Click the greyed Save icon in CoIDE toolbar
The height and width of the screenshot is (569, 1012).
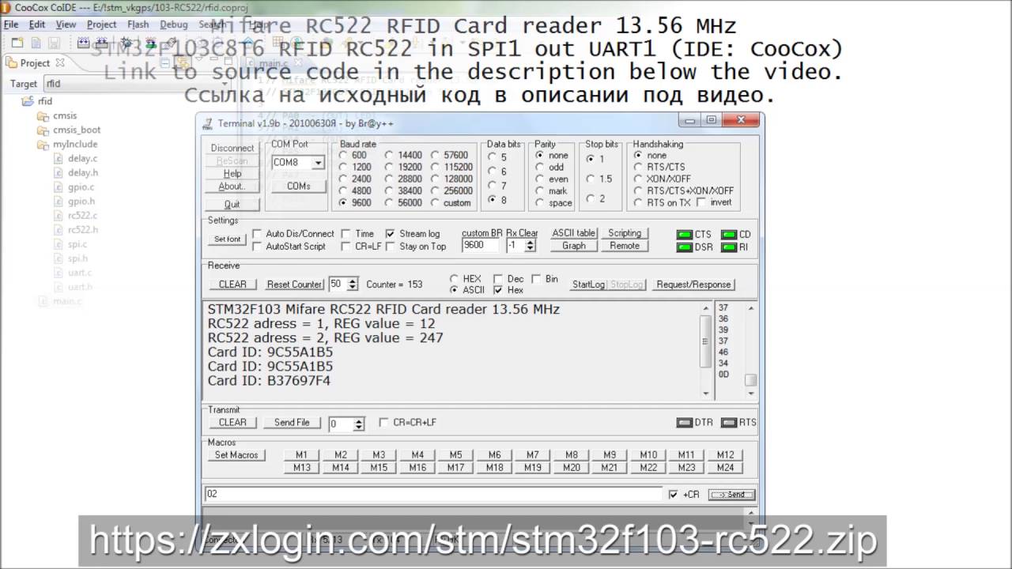click(54, 43)
